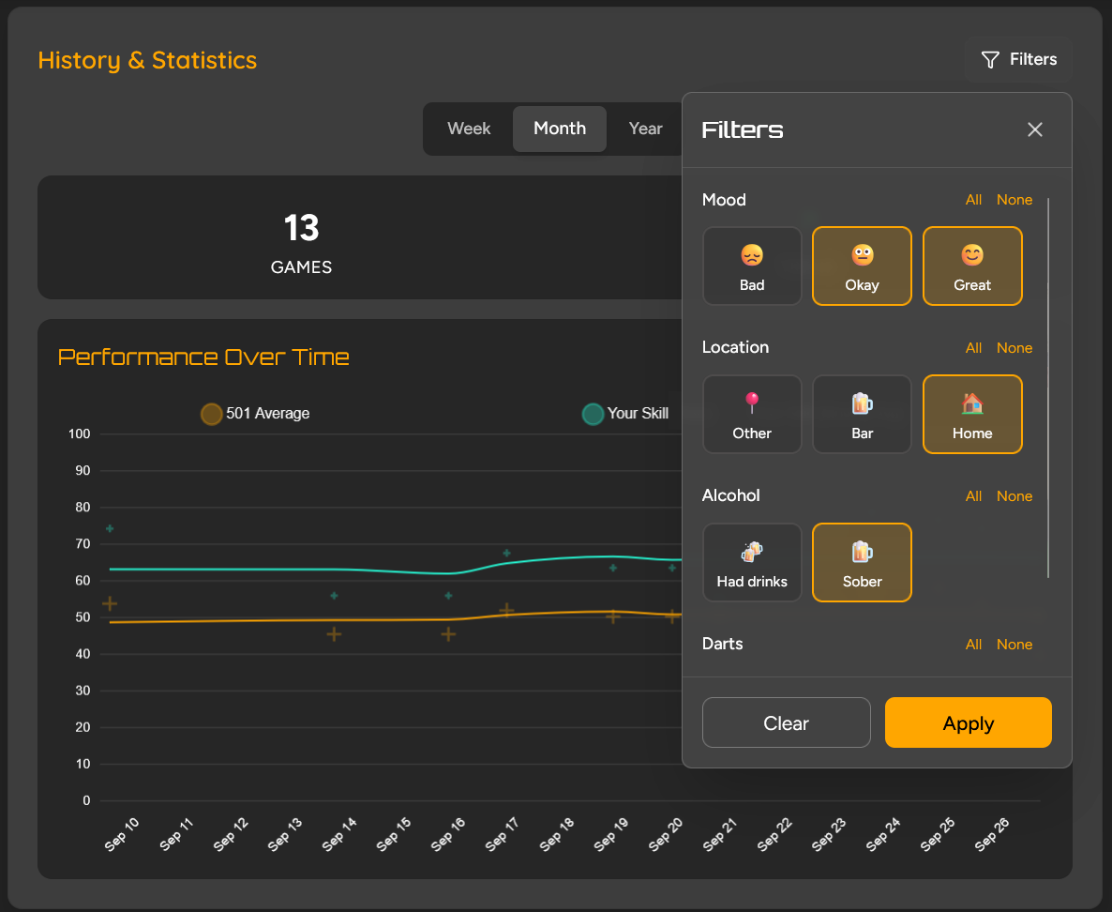The width and height of the screenshot is (1112, 912).
Task: Select the Month tab
Action: [560, 129]
